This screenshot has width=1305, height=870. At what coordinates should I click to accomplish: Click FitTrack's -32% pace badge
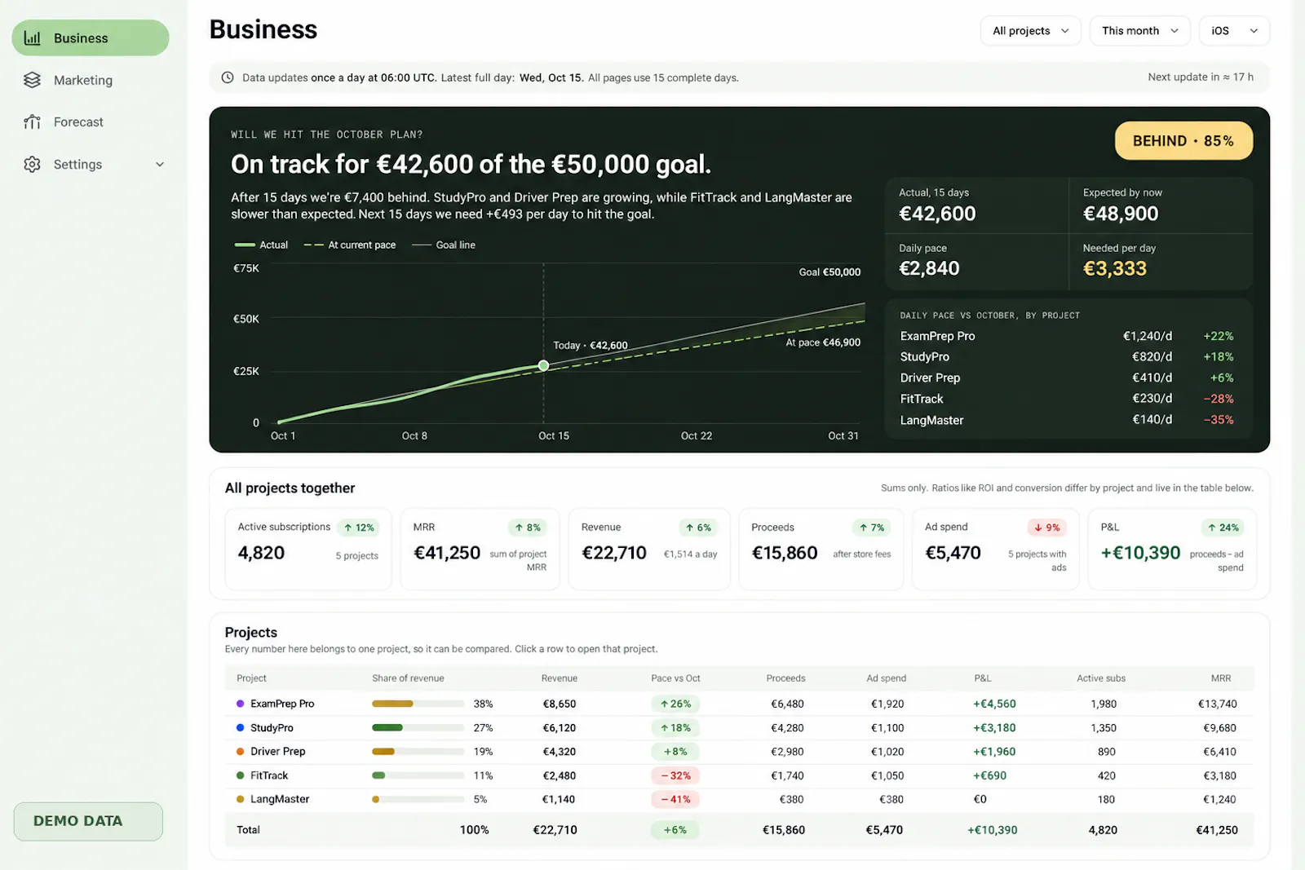675,775
